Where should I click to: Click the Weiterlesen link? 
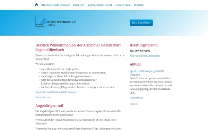(x=136, y=98)
